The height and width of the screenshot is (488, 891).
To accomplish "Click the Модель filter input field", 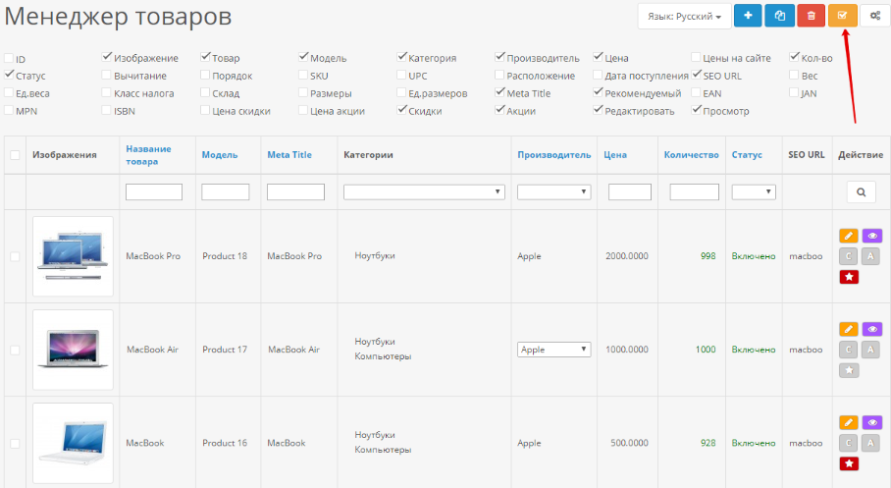I will click(x=225, y=192).
